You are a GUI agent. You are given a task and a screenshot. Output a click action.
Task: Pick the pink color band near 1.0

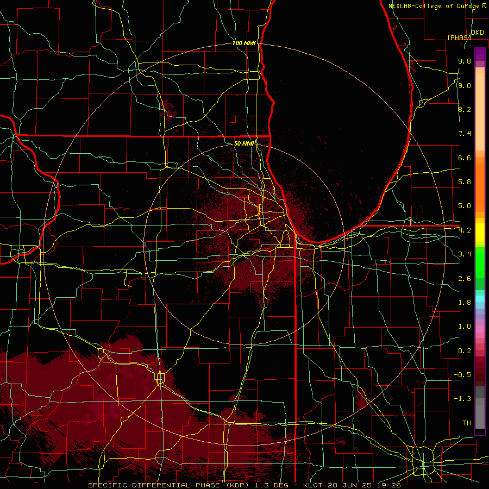[480, 329]
